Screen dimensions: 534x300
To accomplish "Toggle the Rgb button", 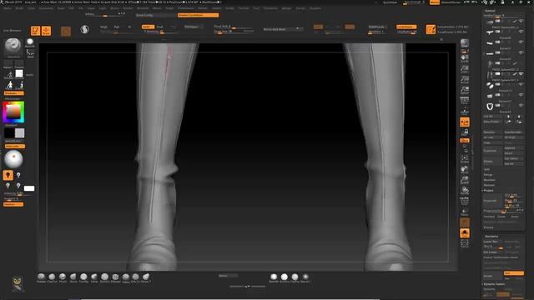I will pos(117,27).
